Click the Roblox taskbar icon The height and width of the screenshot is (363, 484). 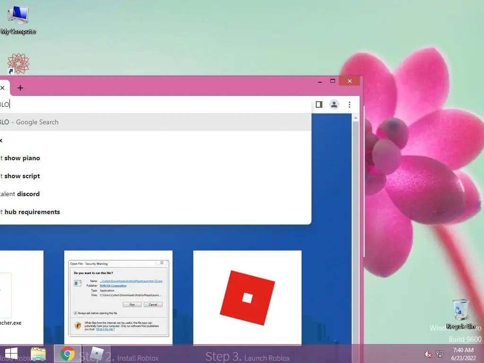coord(97,354)
